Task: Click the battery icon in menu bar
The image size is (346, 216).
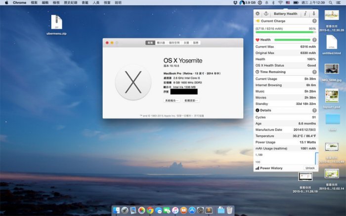Action: [x=296, y=2]
